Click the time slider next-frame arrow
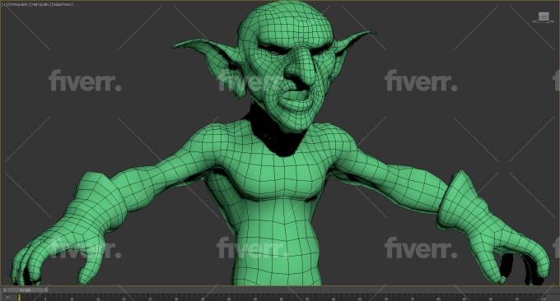 [x=46, y=290]
